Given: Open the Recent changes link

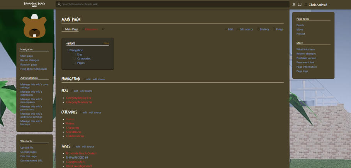Looking at the screenshot, I should point(30,60).
